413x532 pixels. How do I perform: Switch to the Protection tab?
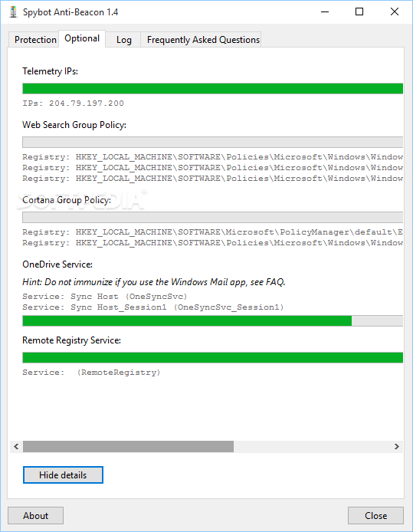click(x=34, y=40)
